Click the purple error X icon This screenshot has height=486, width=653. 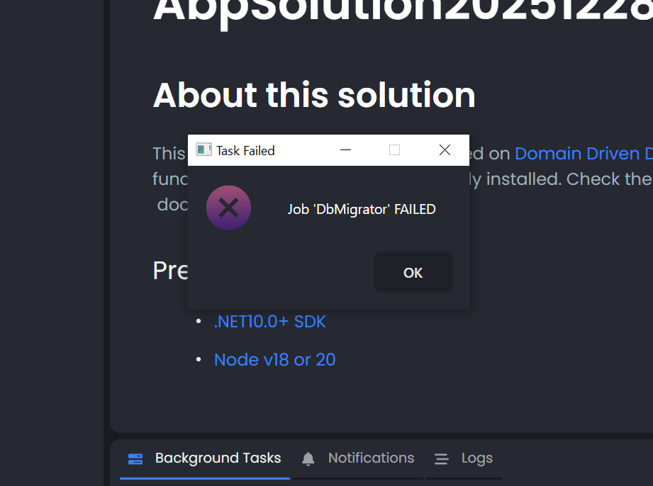coord(228,208)
